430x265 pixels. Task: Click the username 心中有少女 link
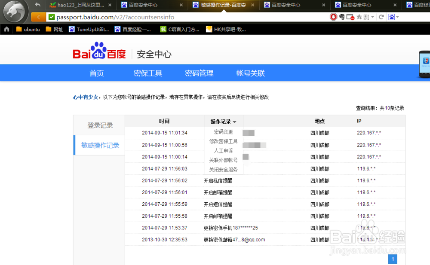click(x=86, y=97)
